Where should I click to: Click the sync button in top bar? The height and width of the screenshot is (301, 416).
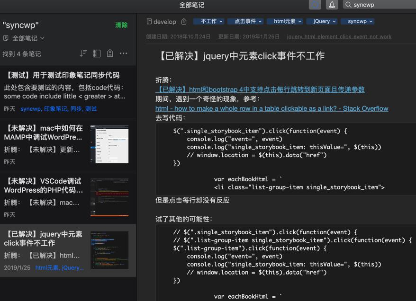coord(315,5)
